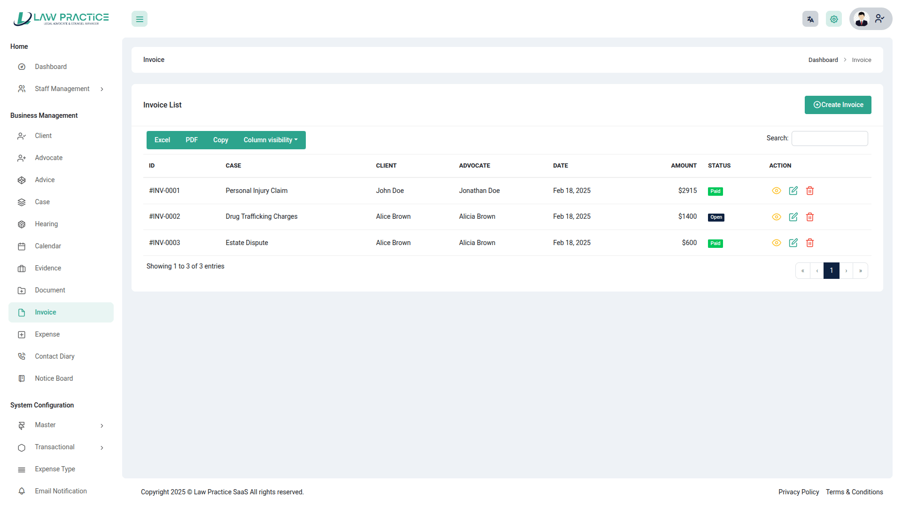This screenshot has width=902, height=507.
Task: Click the Hearing sidebar icon
Action: coord(22,224)
